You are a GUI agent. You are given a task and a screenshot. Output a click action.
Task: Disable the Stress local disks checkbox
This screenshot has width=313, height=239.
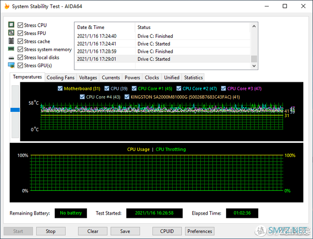(20, 58)
